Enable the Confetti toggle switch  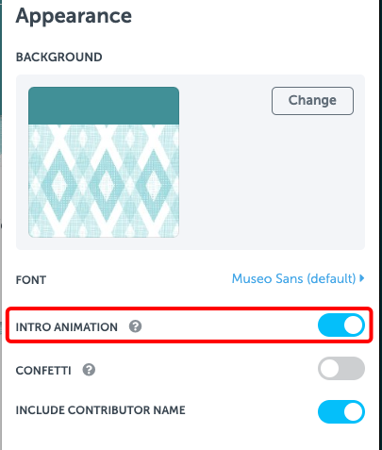click(x=341, y=369)
